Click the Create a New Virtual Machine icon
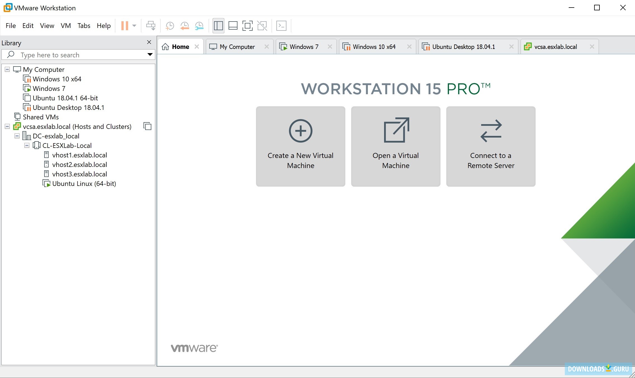The image size is (635, 378). pyautogui.click(x=300, y=146)
